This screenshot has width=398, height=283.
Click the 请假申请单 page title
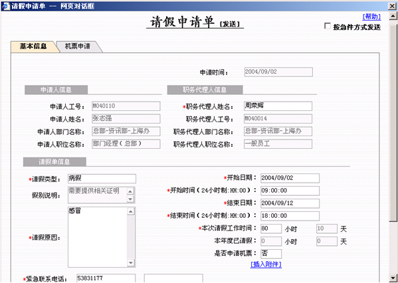[183, 22]
